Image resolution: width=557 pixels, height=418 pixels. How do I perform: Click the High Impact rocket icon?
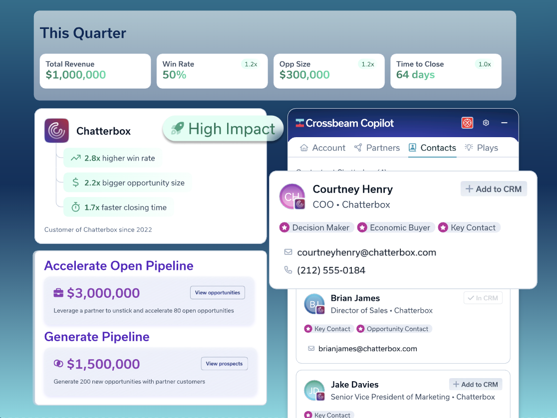click(178, 128)
